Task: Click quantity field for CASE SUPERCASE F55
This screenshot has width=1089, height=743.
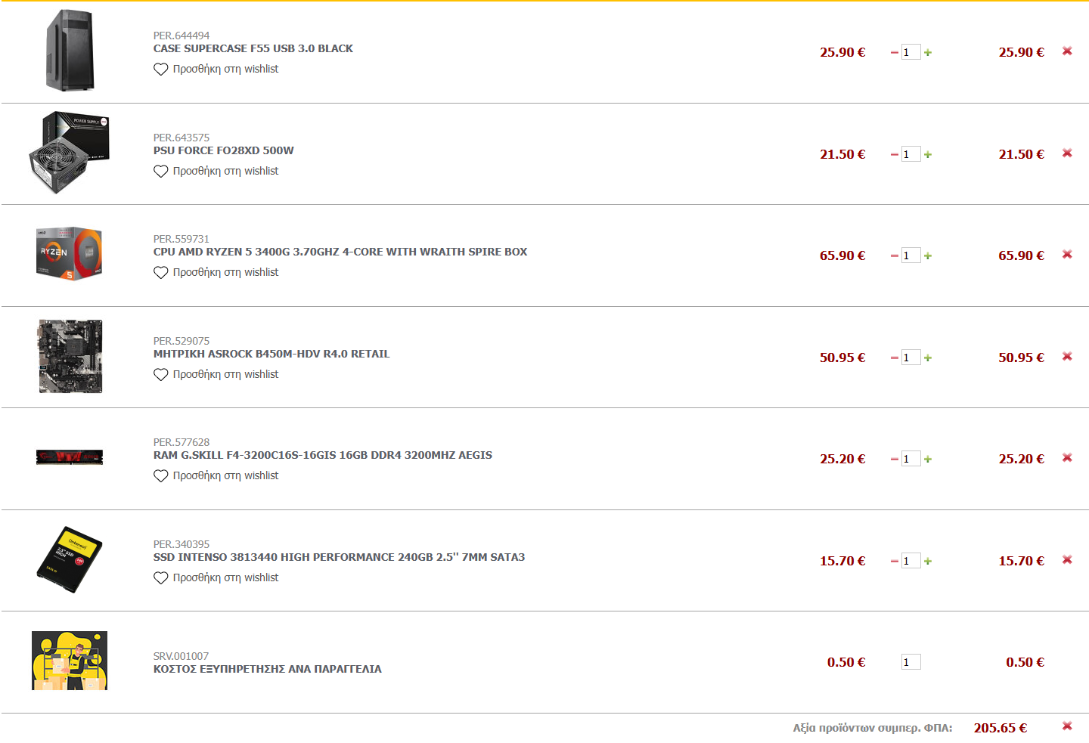Action: 911,52
